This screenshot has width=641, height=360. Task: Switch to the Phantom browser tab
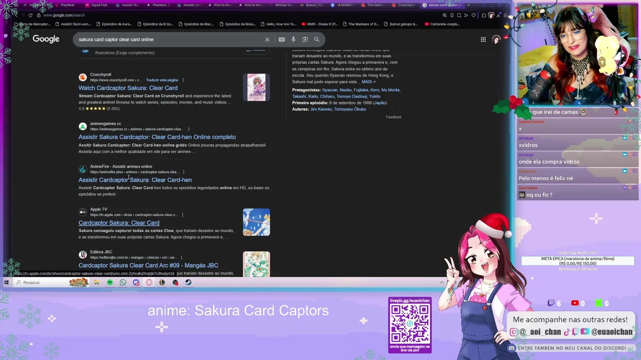[160, 5]
